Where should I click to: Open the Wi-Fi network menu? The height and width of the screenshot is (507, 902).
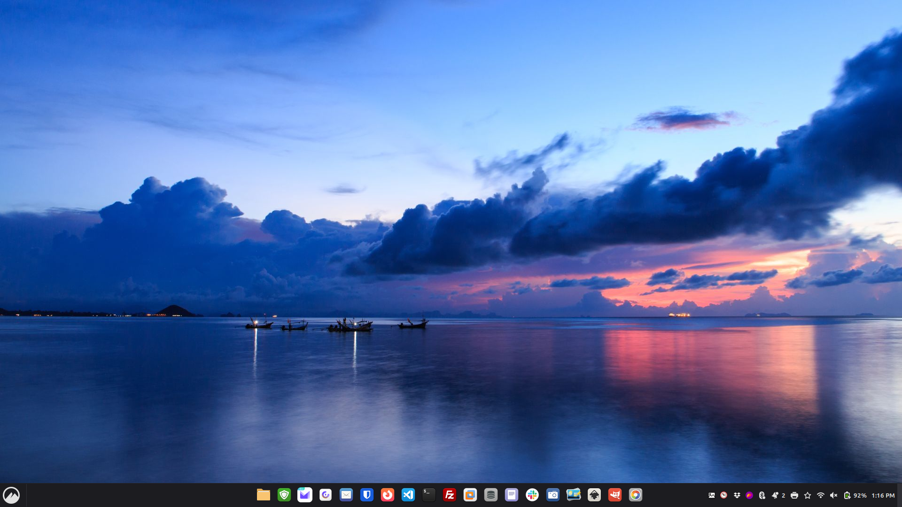point(820,495)
